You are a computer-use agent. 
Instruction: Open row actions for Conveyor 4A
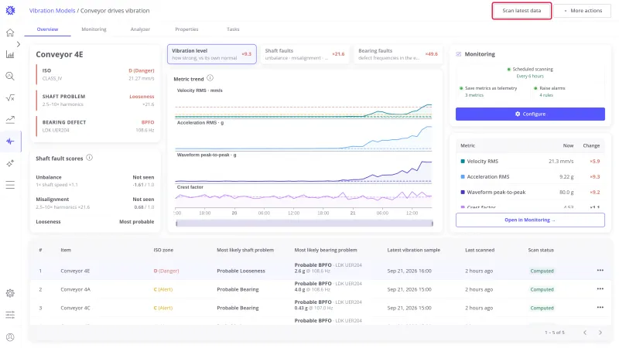(x=600, y=288)
